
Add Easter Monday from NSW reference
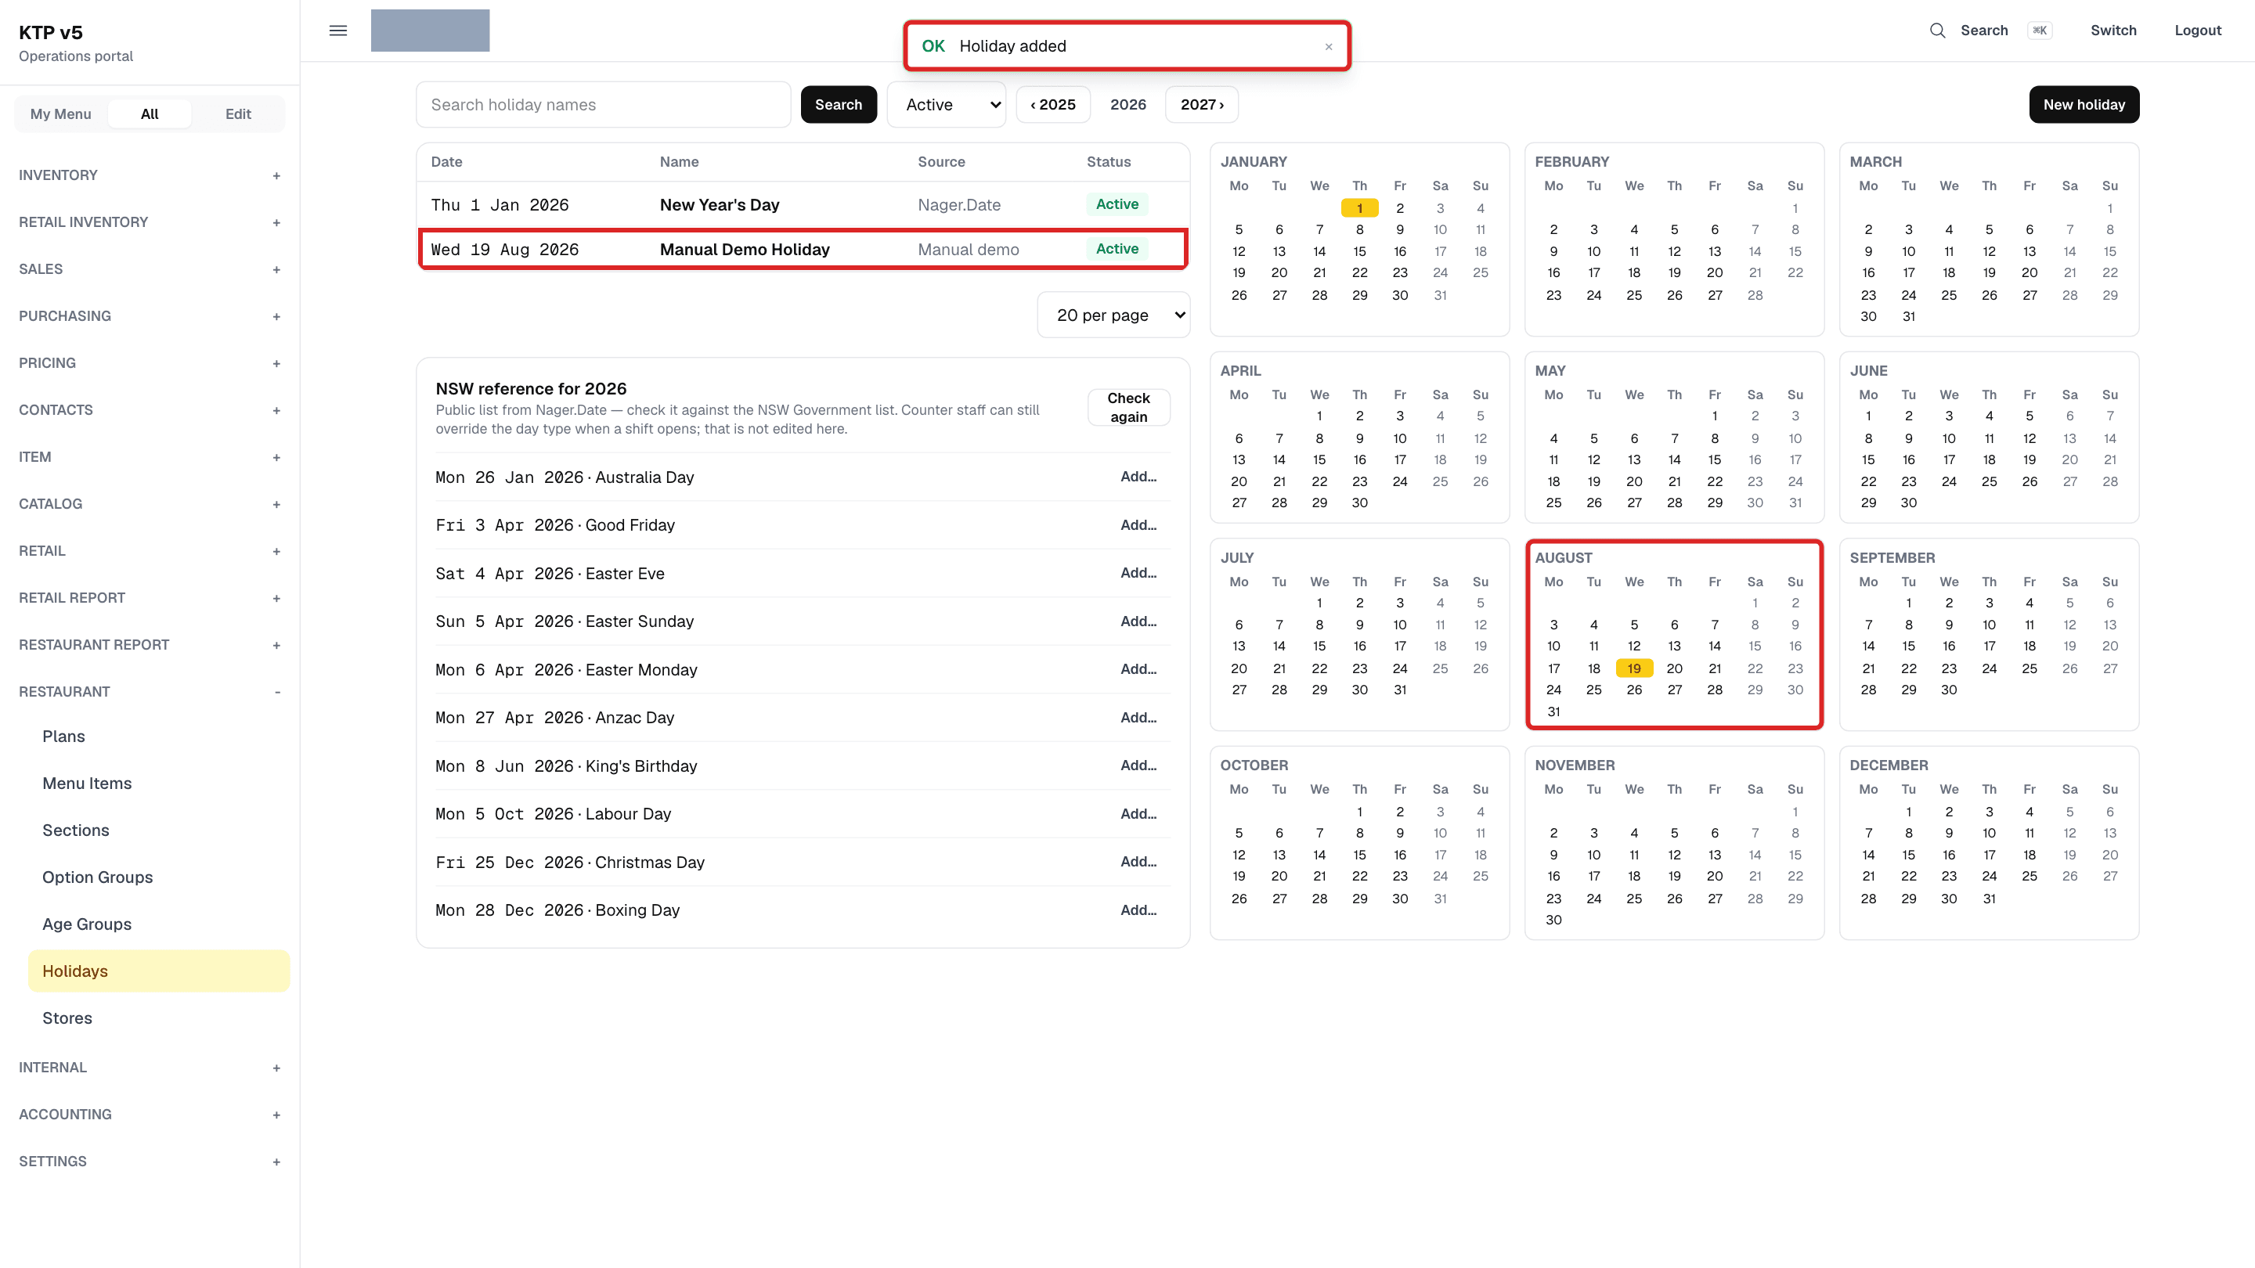pyautogui.click(x=1138, y=669)
